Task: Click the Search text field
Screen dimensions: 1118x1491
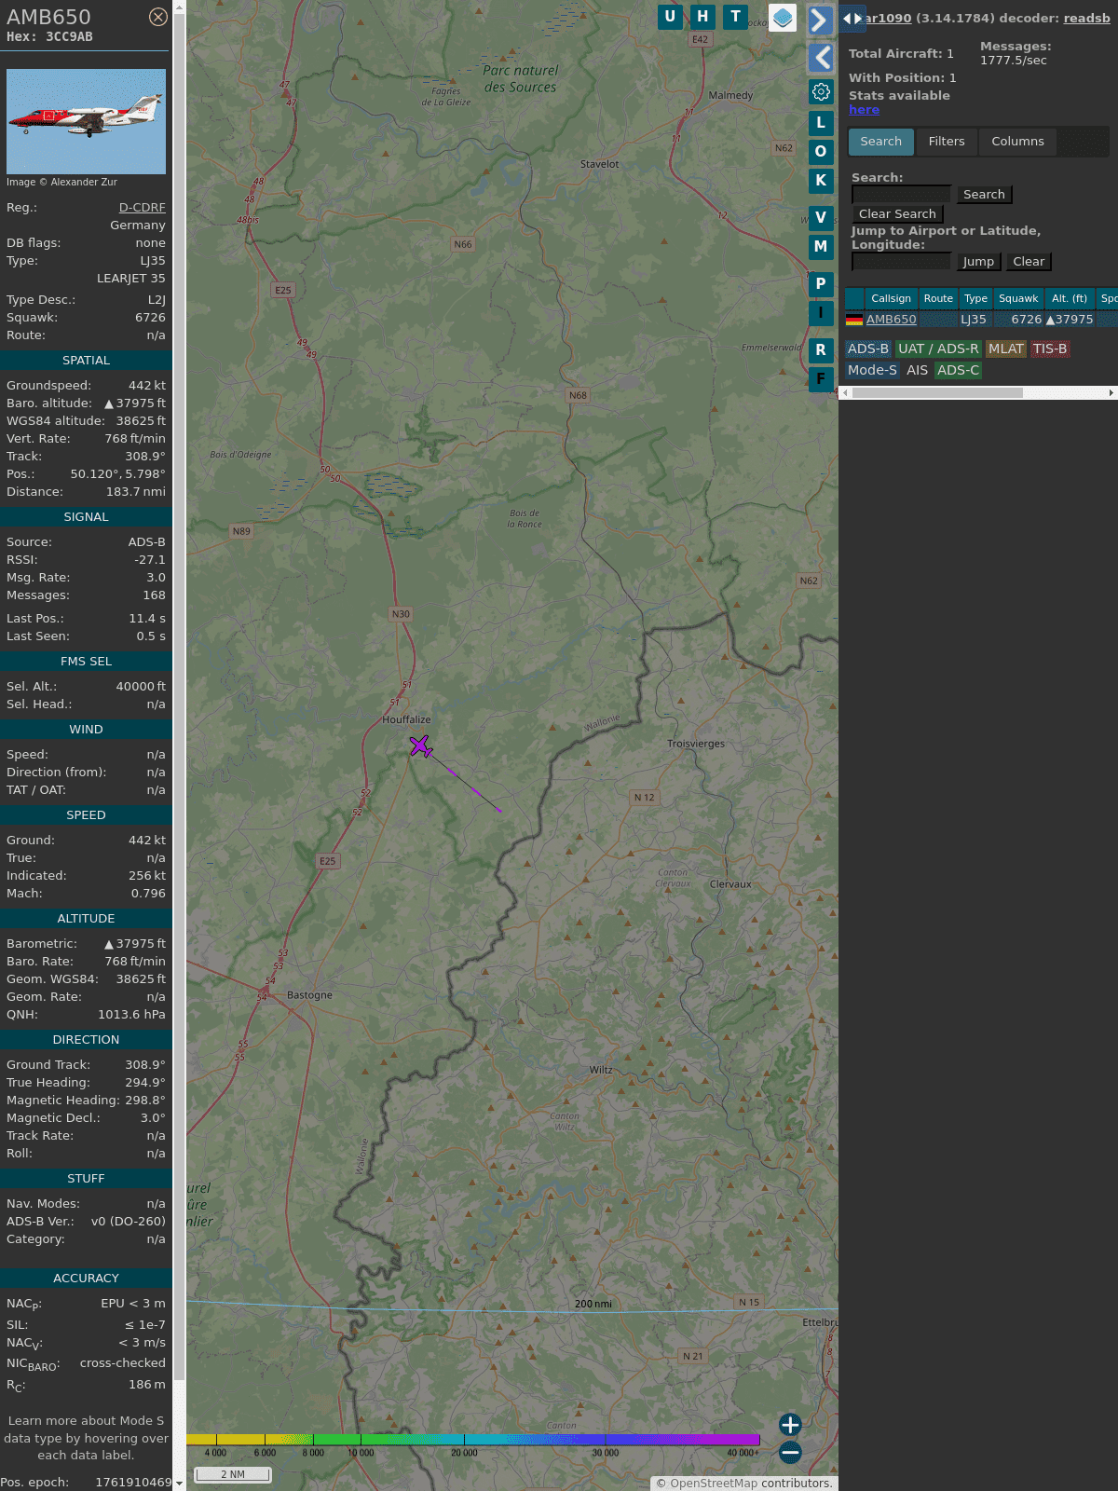Action: tap(901, 194)
